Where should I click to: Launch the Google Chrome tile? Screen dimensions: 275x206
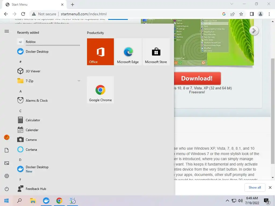100,90
